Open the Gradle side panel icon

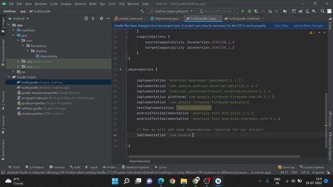click(330, 23)
